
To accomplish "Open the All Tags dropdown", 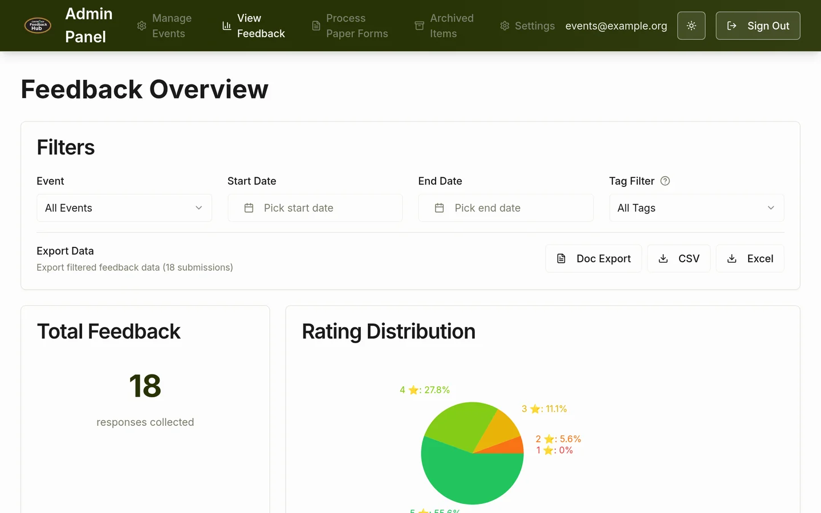I will tap(697, 208).
